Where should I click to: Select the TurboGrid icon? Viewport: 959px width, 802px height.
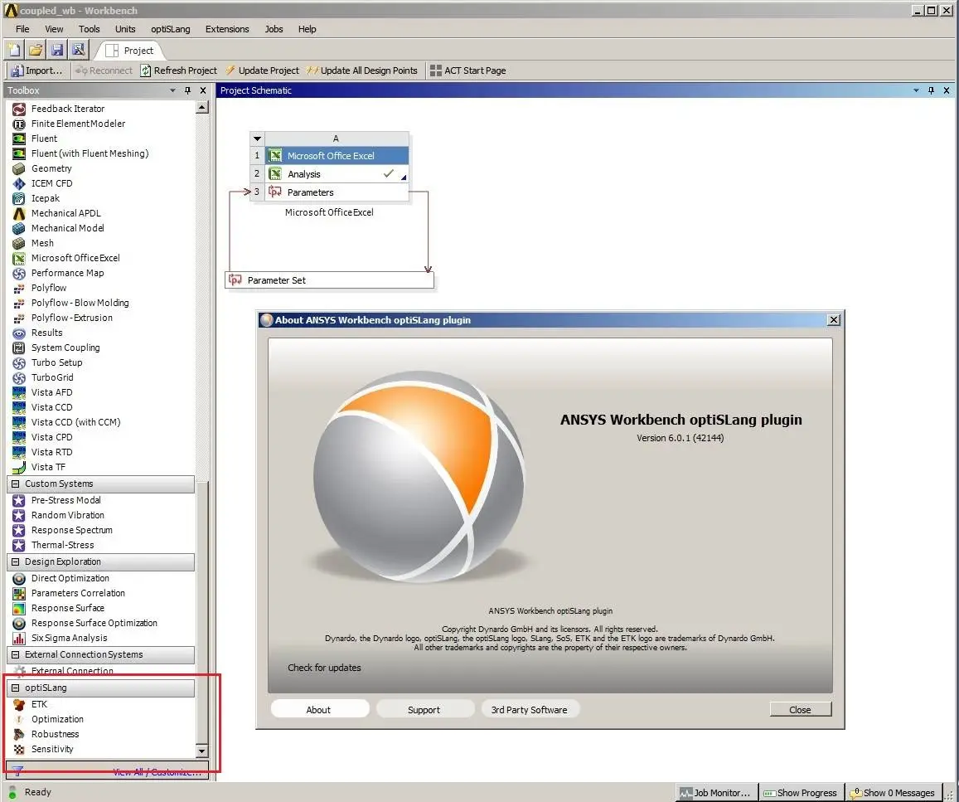click(19, 377)
